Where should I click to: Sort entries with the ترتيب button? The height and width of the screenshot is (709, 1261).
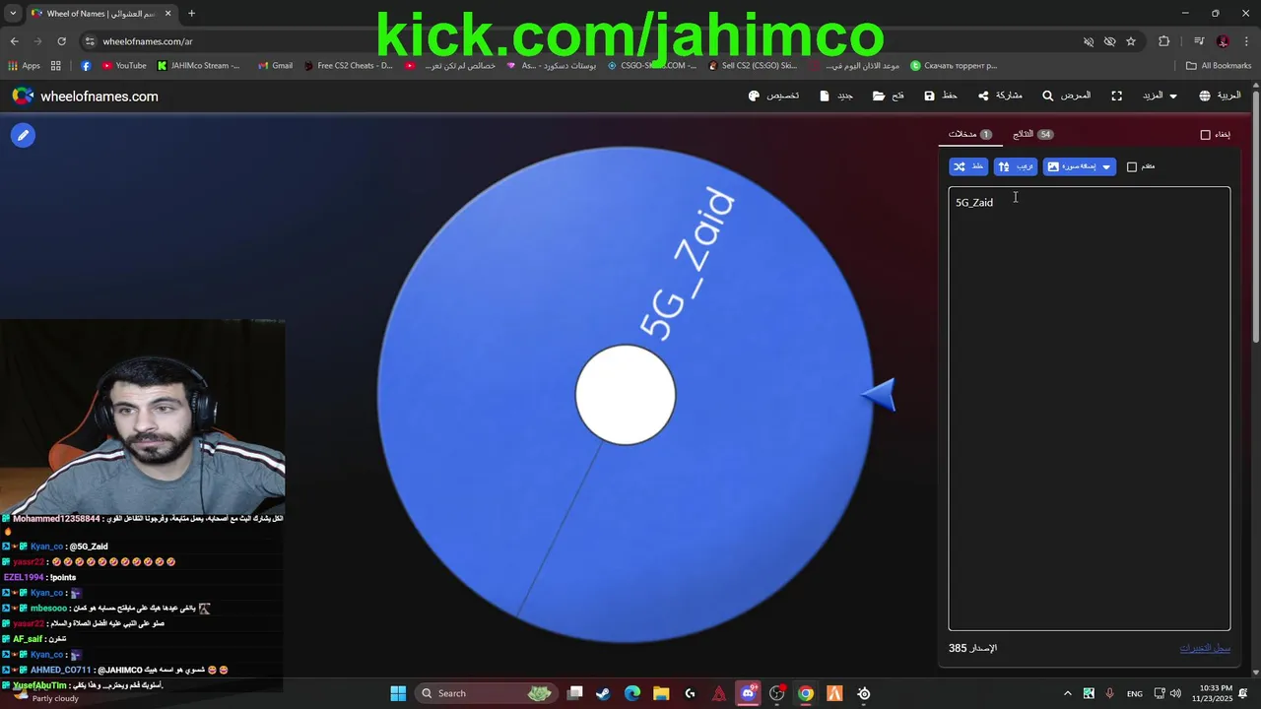[x=1015, y=166]
